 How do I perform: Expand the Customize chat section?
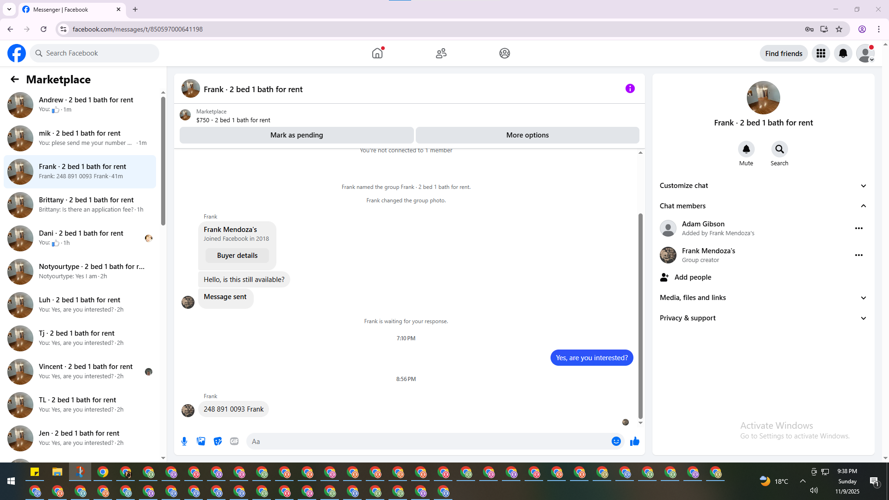tap(764, 186)
